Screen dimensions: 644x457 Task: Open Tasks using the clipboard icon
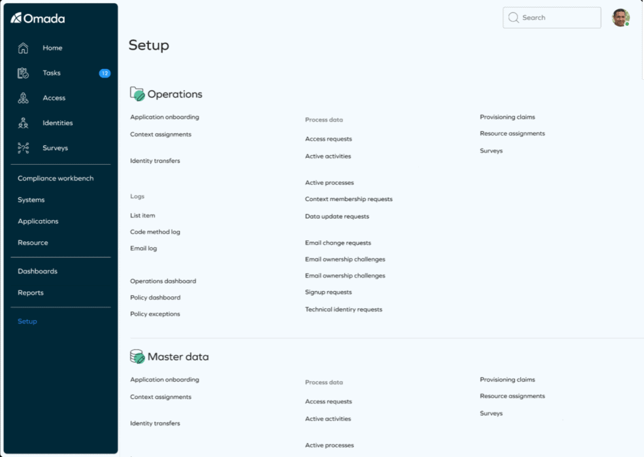(24, 72)
